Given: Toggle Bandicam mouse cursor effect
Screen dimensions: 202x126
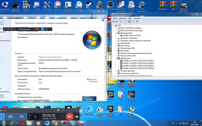Looking at the screenshot, I should pos(30,115).
